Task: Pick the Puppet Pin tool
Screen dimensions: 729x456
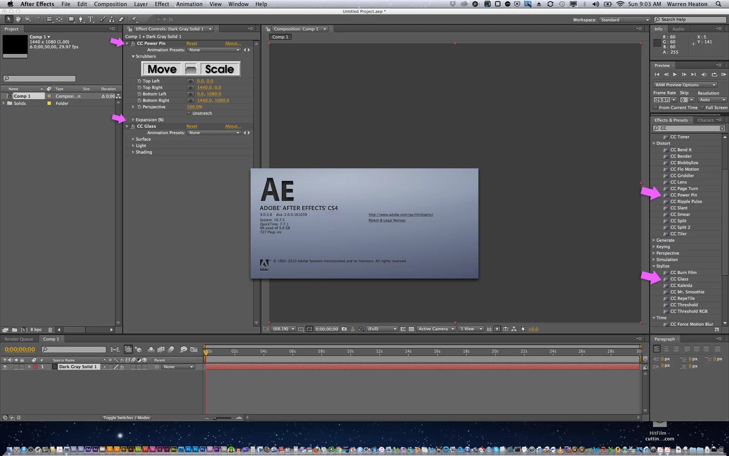Action: (134, 19)
